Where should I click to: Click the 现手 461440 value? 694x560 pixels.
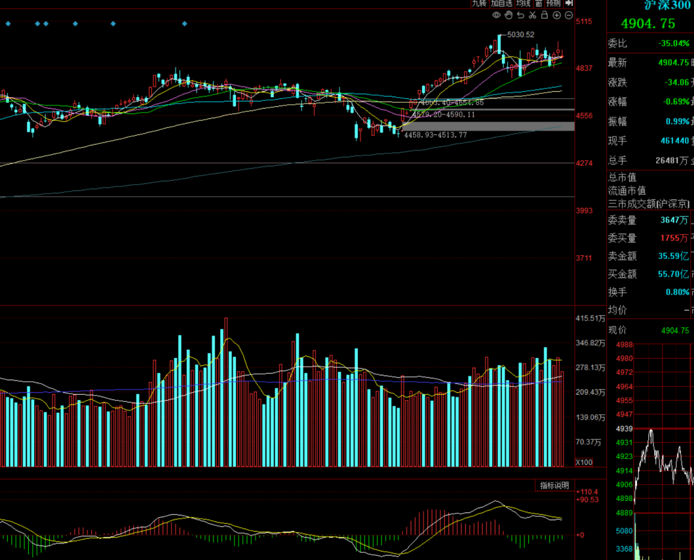coord(675,141)
